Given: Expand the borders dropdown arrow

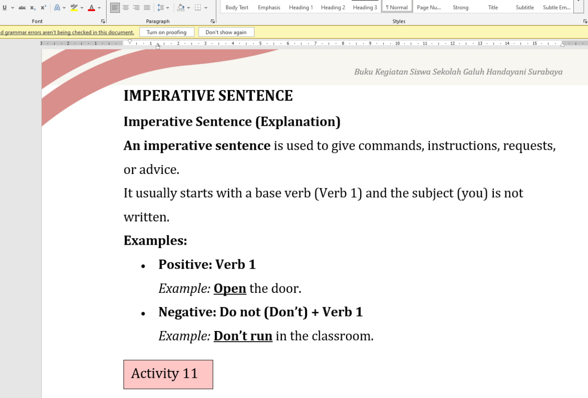Looking at the screenshot, I should pos(206,7).
